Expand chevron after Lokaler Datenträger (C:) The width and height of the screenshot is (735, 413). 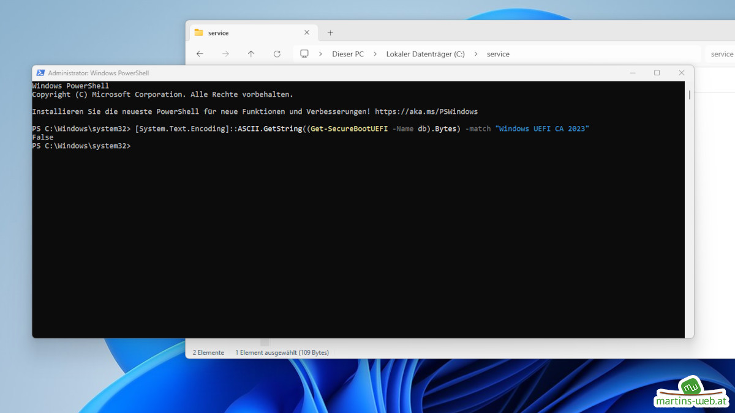click(476, 54)
